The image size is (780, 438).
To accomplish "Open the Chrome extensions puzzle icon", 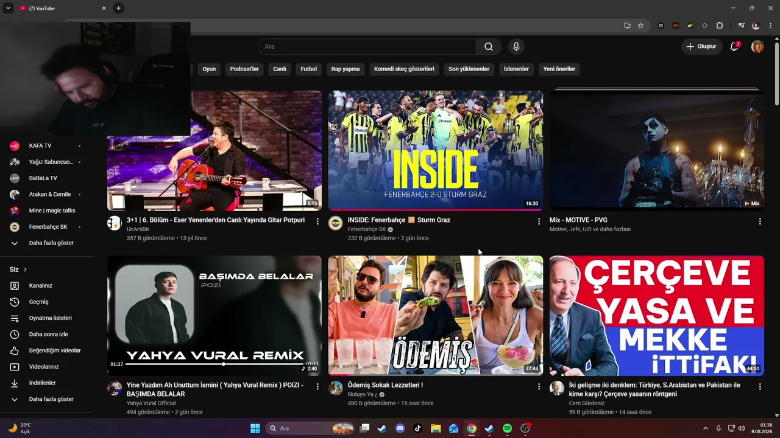I will pyautogui.click(x=720, y=26).
